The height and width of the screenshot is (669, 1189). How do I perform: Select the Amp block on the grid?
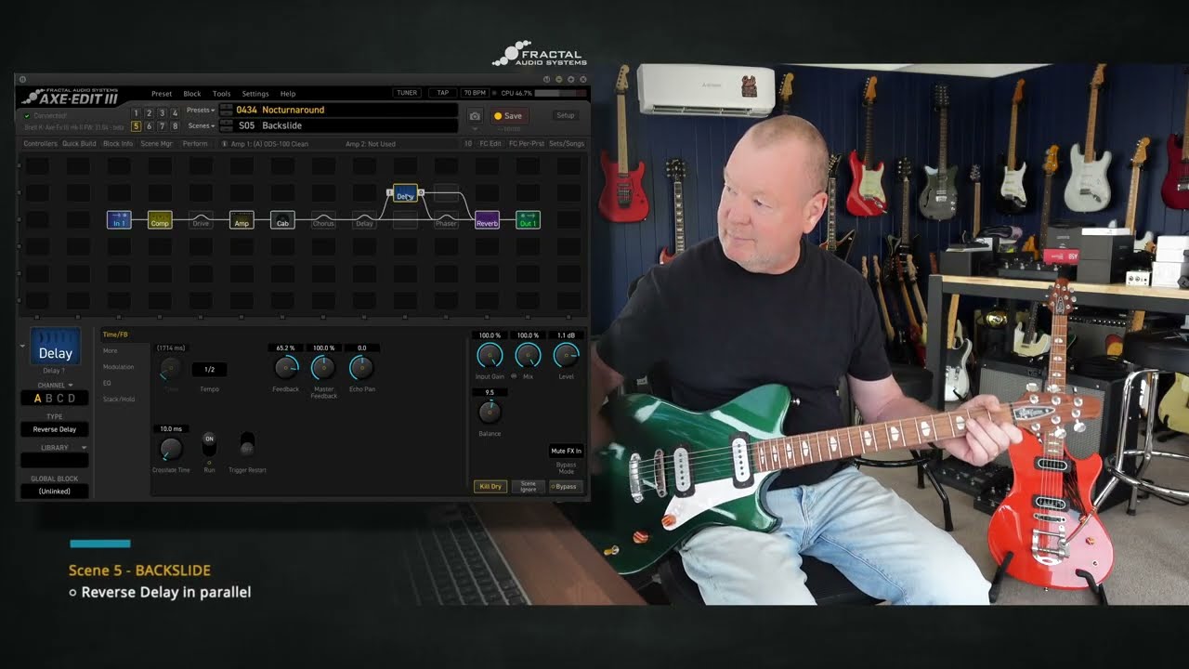pyautogui.click(x=242, y=220)
